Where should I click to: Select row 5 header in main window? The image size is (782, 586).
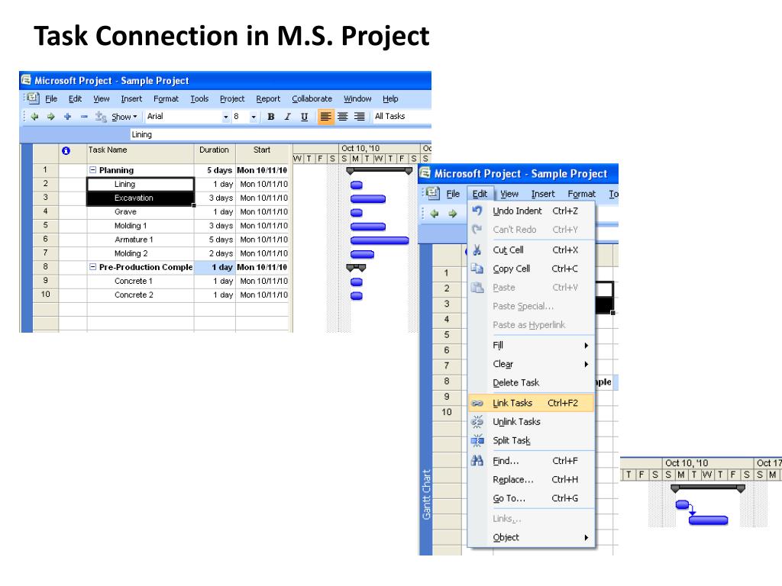pos(45,225)
